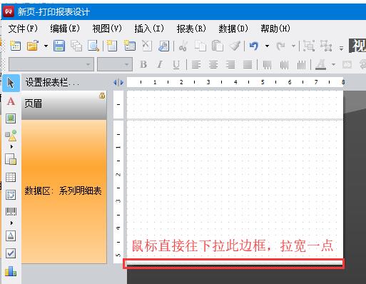Screen dimensions: 366x284
Task: Click the 设置报表栏... button
Action: point(52,83)
